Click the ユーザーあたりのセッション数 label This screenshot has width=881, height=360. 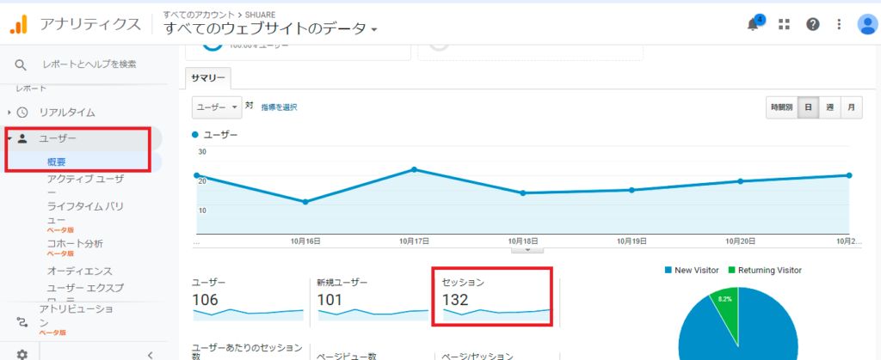click(247, 353)
